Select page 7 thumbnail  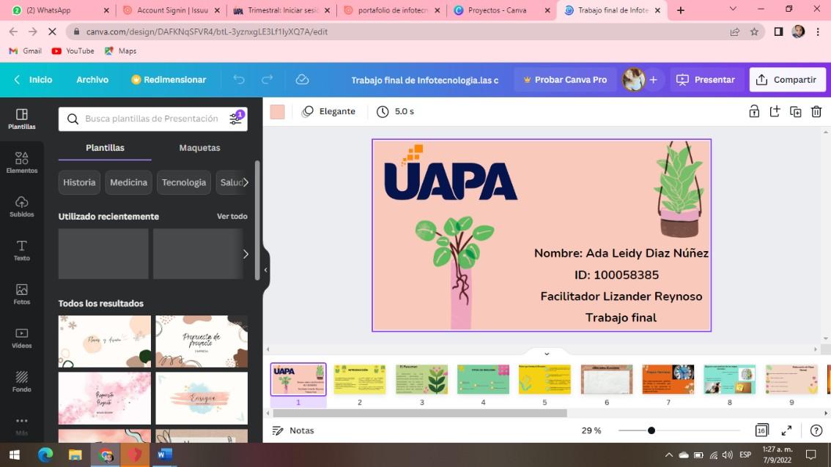(x=668, y=379)
